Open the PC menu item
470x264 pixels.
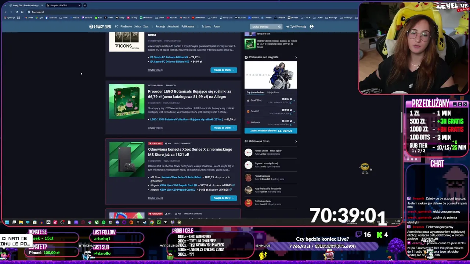coord(116,26)
